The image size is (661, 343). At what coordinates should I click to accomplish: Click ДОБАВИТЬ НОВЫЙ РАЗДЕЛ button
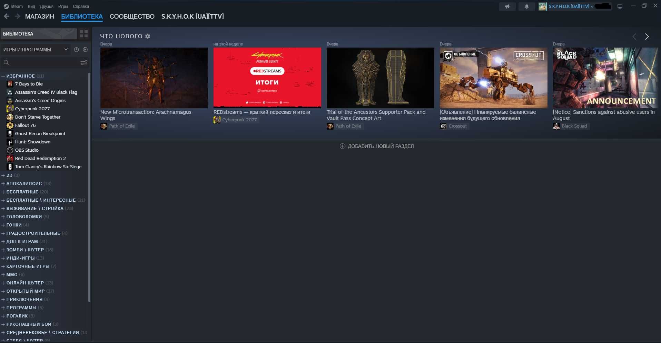tap(377, 146)
